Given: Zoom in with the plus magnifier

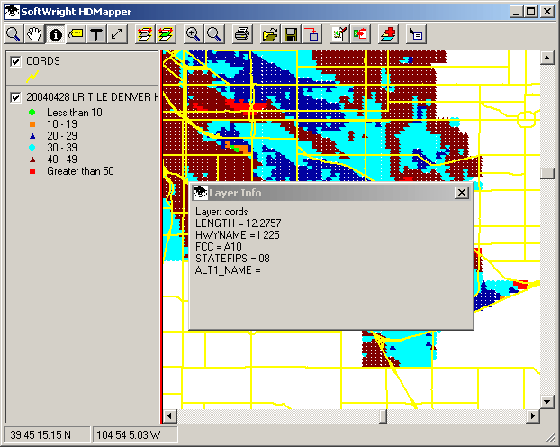Looking at the screenshot, I should pos(194,34).
